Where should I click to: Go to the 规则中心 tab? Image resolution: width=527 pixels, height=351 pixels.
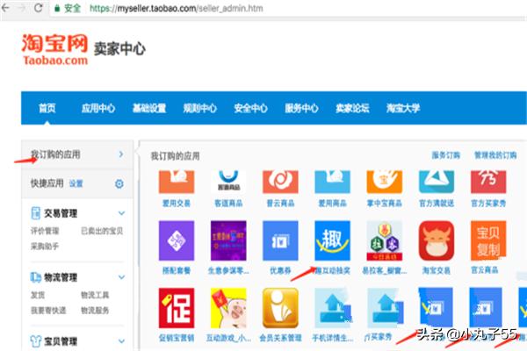pyautogui.click(x=199, y=108)
